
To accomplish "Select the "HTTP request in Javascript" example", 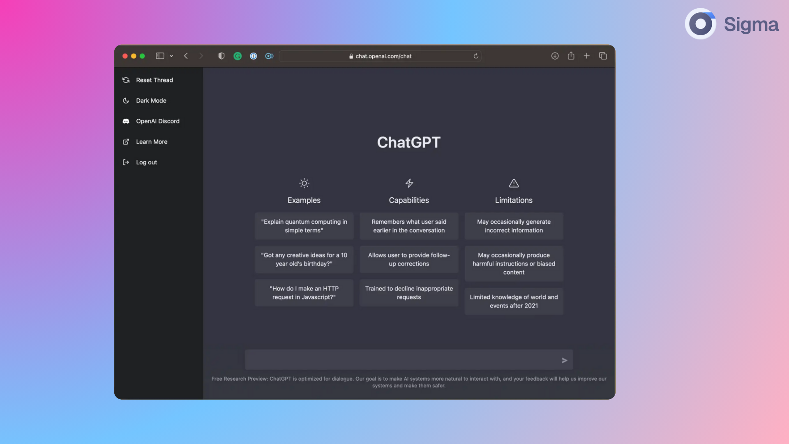I will [x=304, y=293].
